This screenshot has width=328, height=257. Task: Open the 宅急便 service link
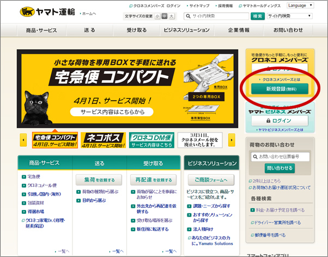tap(31, 177)
